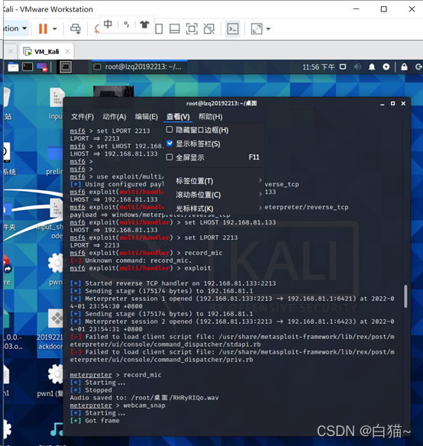The image size is (423, 446).
Task: Lock the screen using the padlock icon
Action: [x=404, y=67]
